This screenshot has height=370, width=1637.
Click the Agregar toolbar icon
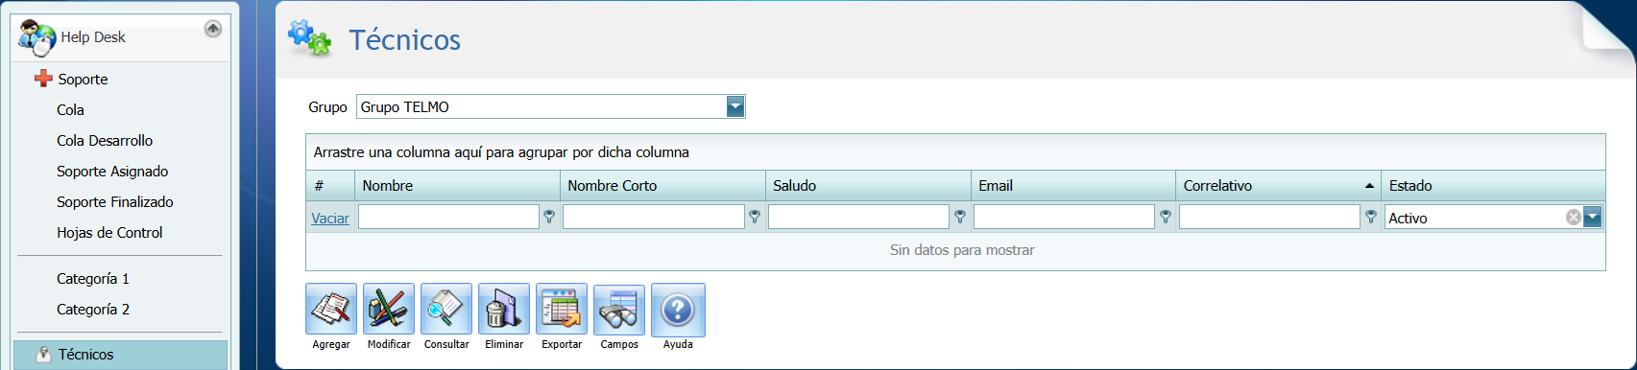[331, 310]
